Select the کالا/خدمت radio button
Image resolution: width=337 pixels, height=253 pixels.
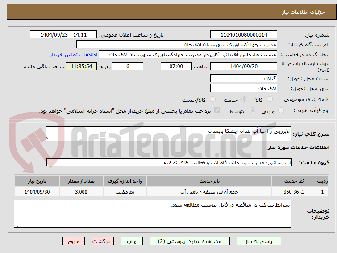click(212, 99)
